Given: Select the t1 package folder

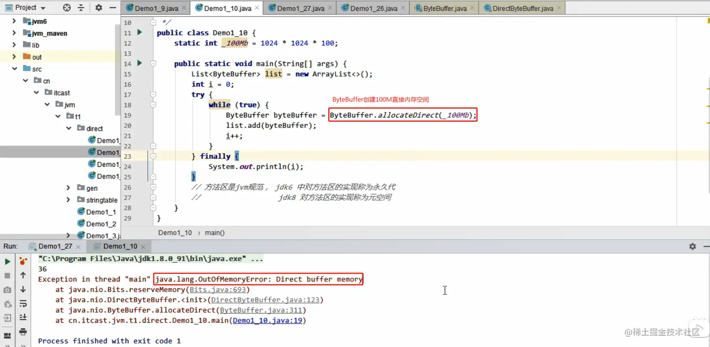Looking at the screenshot, I should click(x=74, y=117).
